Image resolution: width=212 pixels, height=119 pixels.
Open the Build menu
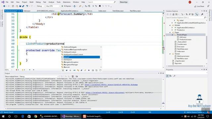coord(31,2)
